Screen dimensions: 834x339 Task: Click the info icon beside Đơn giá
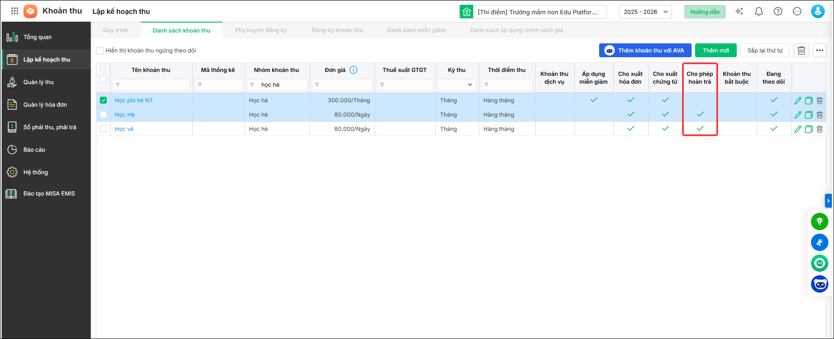pyautogui.click(x=353, y=70)
